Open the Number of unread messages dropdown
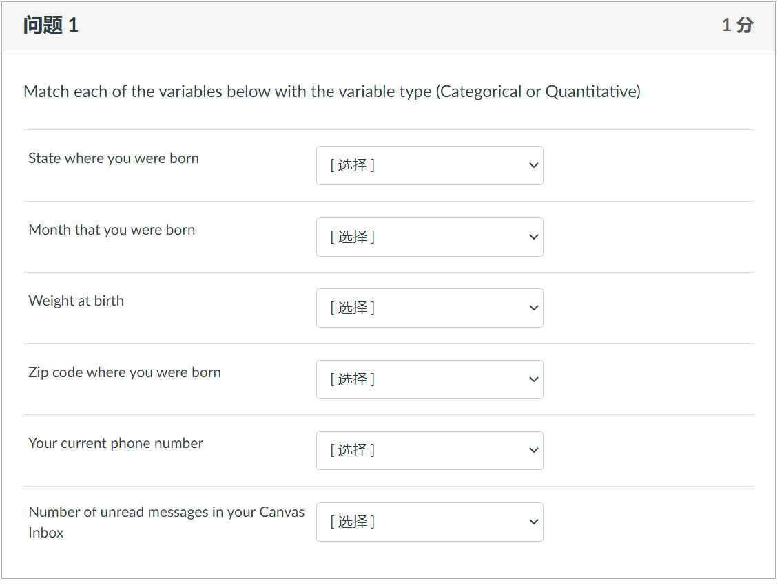The image size is (784, 585). coord(429,522)
